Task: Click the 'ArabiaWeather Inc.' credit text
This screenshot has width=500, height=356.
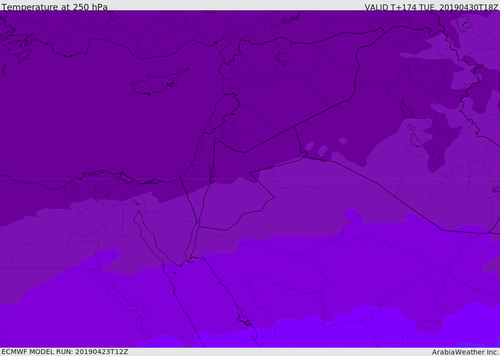Action: (465, 352)
